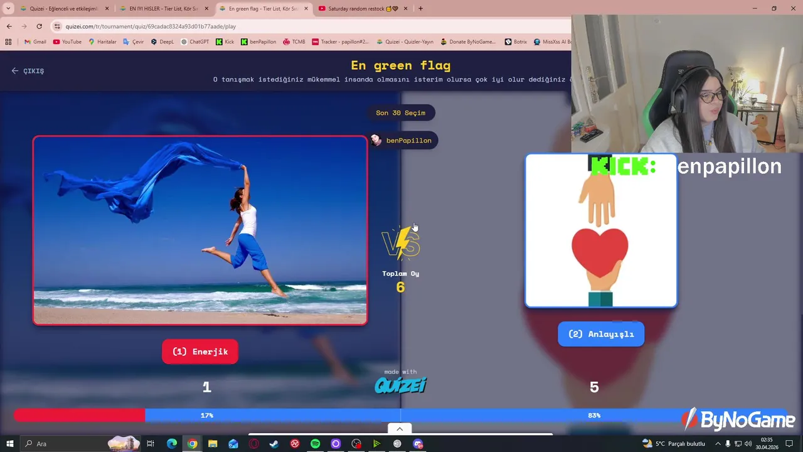Open the notification center icon
This screenshot has width=803, height=452.
[x=790, y=444]
